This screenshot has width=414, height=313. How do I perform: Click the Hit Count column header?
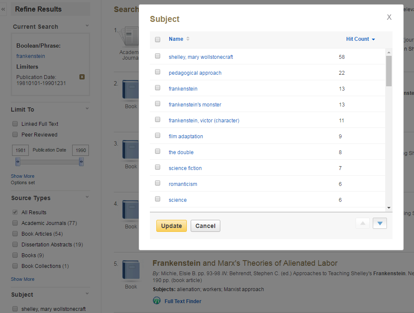coord(357,39)
